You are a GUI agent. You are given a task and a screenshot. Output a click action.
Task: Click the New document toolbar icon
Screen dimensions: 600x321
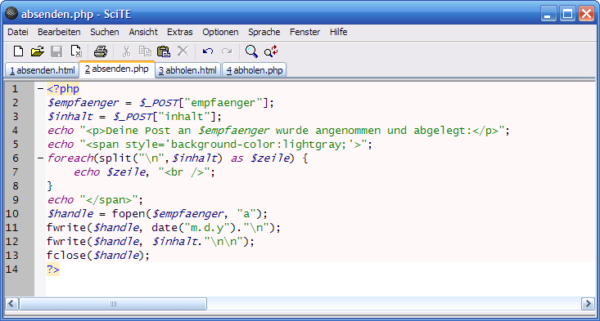18,51
